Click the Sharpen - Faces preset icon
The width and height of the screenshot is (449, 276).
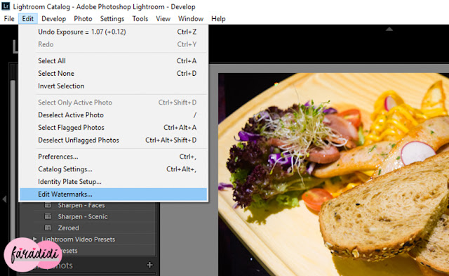48,205
